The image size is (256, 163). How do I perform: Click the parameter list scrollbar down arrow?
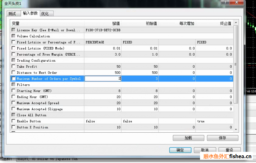(236, 129)
